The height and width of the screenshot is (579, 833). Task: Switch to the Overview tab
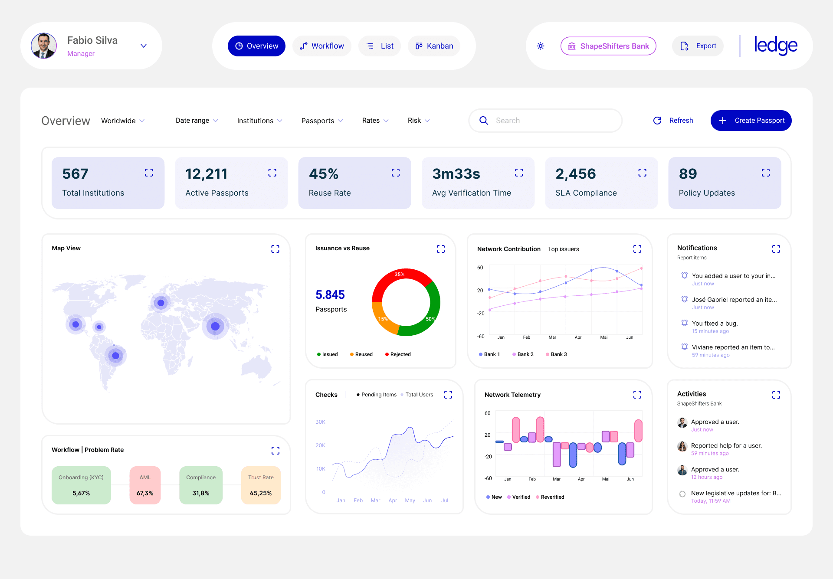pyautogui.click(x=256, y=46)
